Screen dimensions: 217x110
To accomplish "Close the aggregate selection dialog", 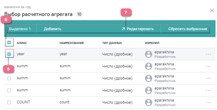I will (x=212, y=11).
